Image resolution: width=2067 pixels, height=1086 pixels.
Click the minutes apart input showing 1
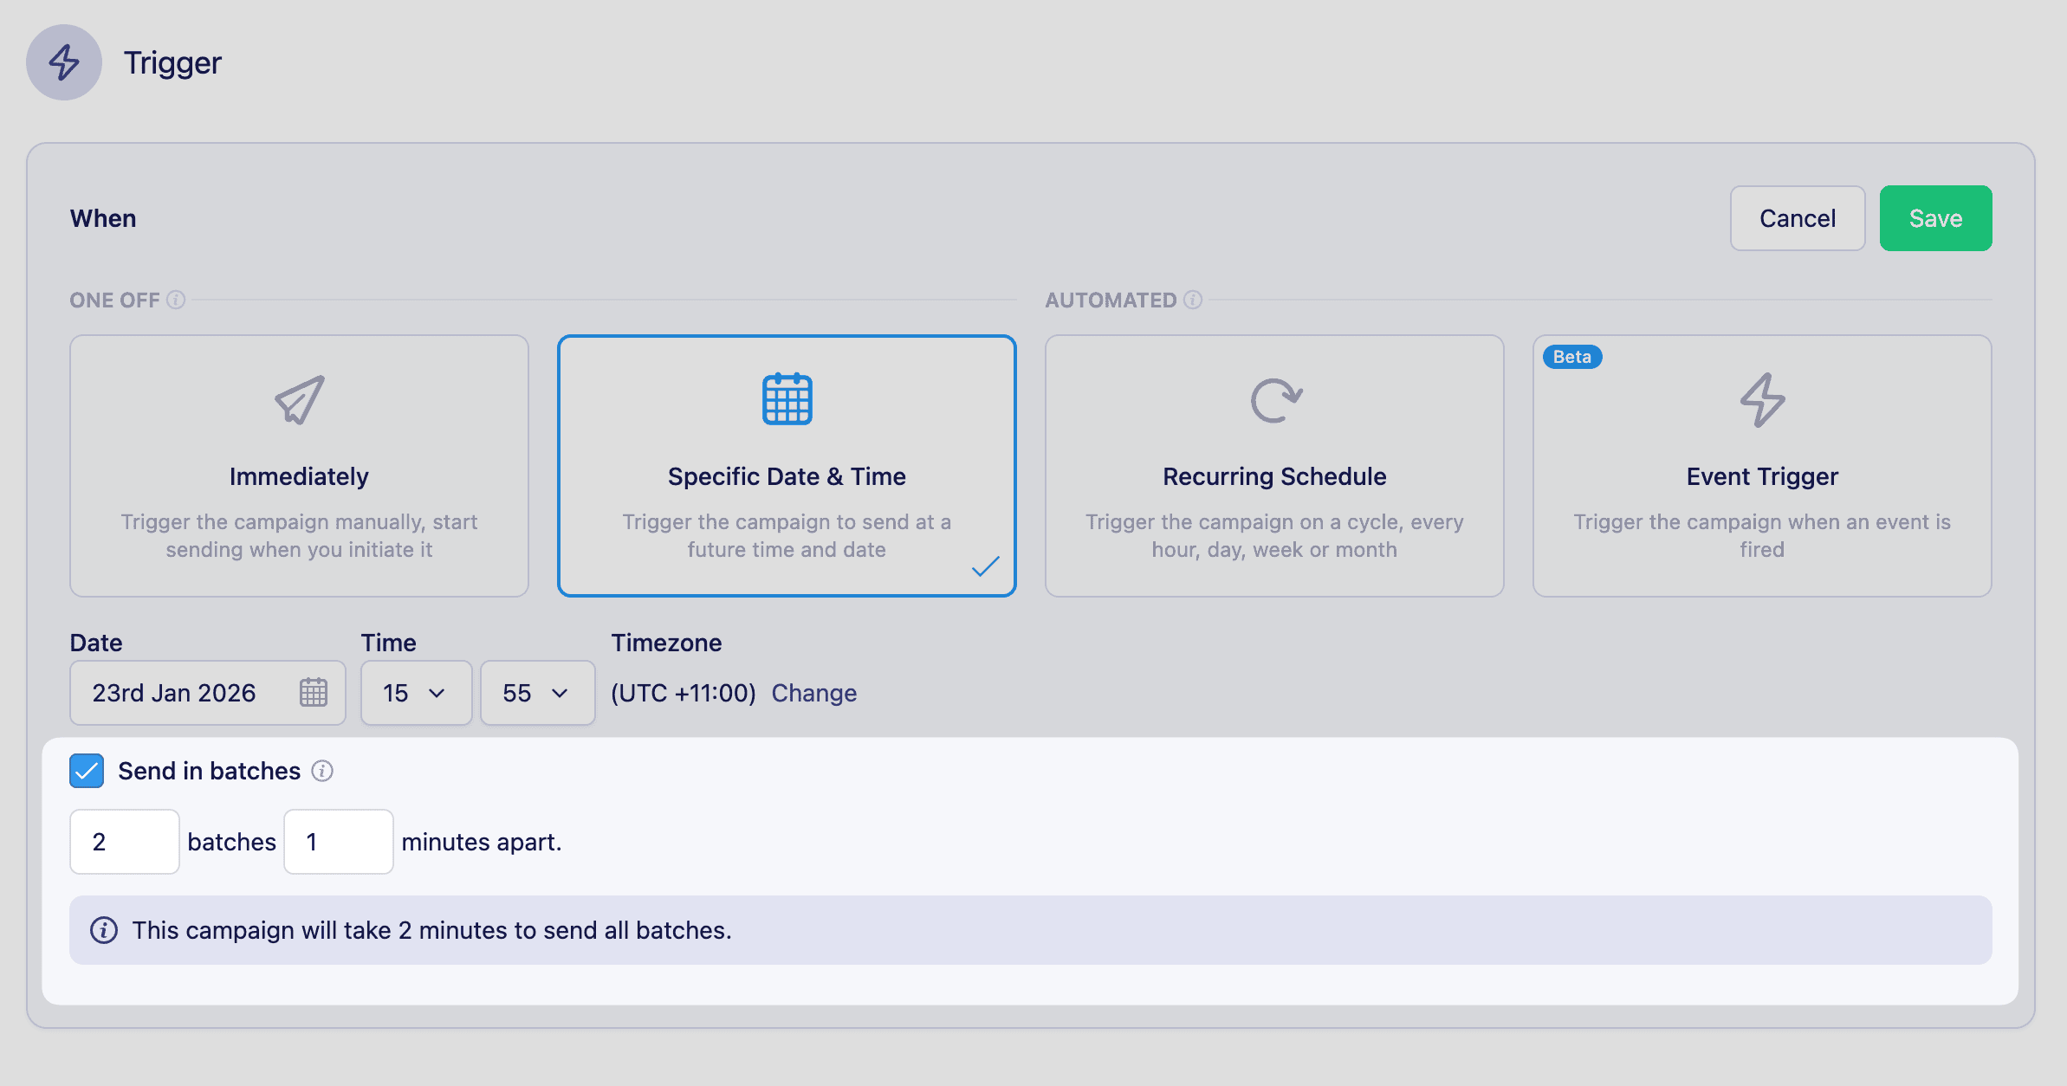338,841
